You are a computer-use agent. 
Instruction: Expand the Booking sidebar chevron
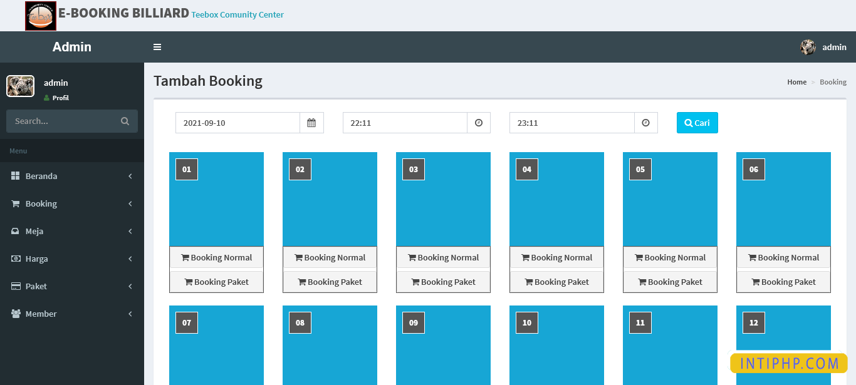(130, 203)
